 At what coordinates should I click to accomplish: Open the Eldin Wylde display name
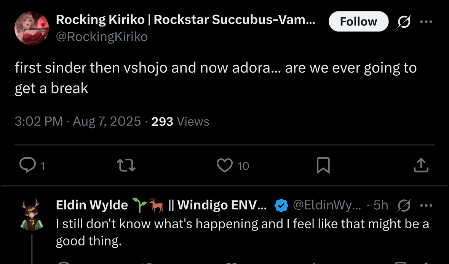(92, 205)
